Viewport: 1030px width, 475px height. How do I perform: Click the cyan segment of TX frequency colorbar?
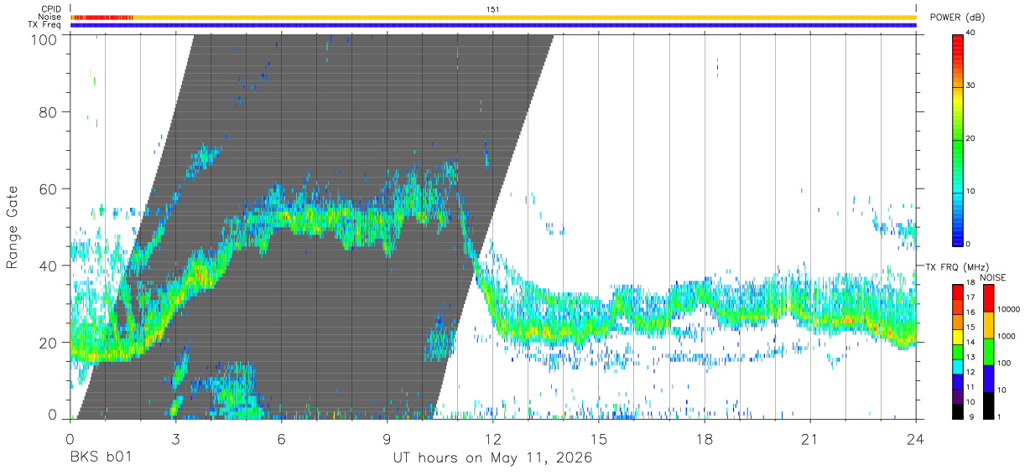pyautogui.click(x=958, y=366)
